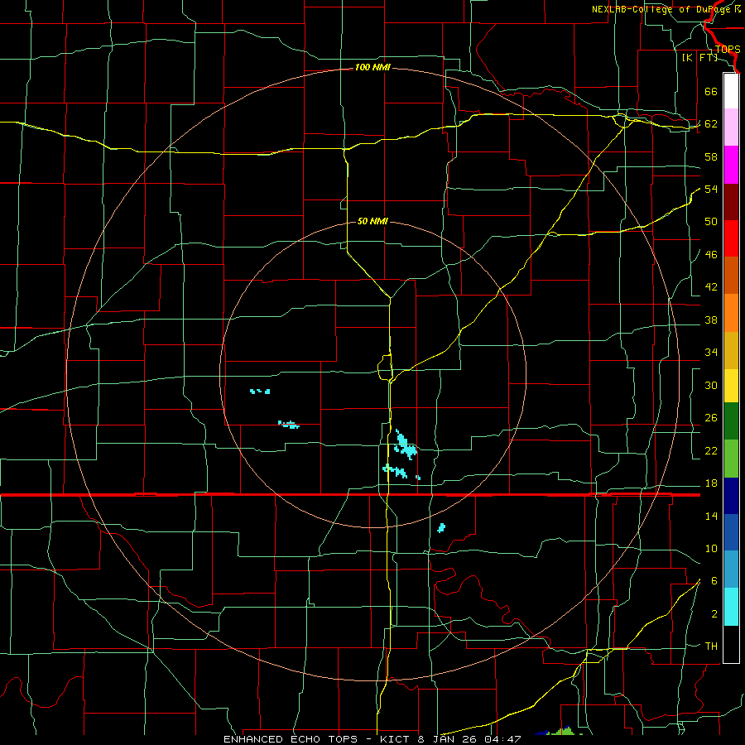Click the green echo at the bottom edge
Screen dimensions: 745x745
tap(565, 731)
